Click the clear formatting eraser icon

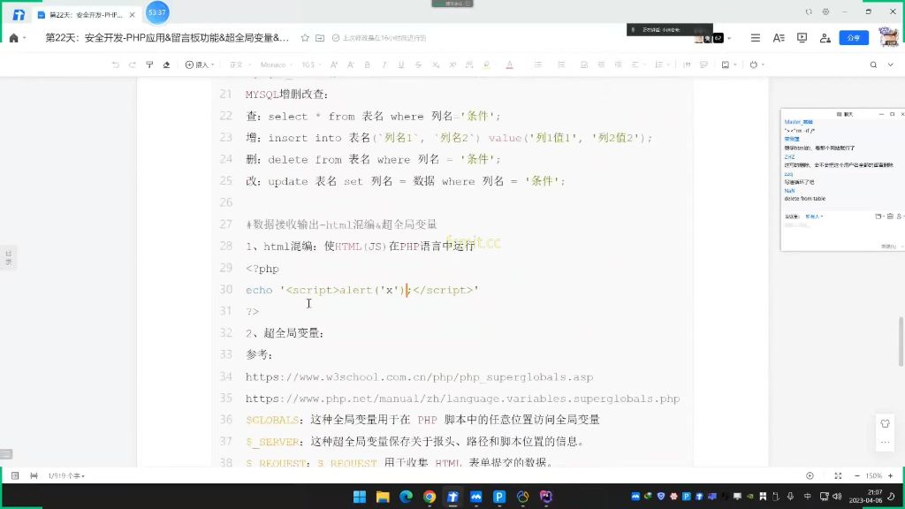coord(166,65)
